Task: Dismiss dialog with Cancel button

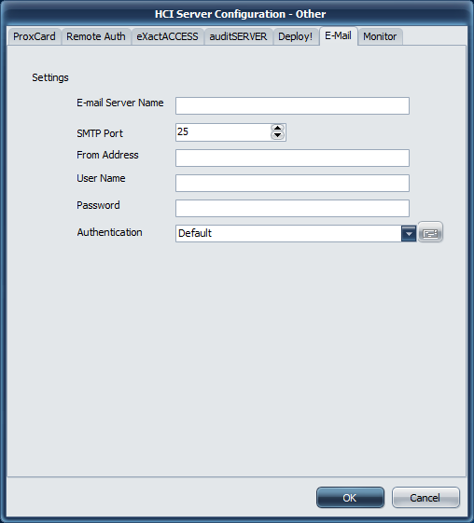Action: [425, 498]
